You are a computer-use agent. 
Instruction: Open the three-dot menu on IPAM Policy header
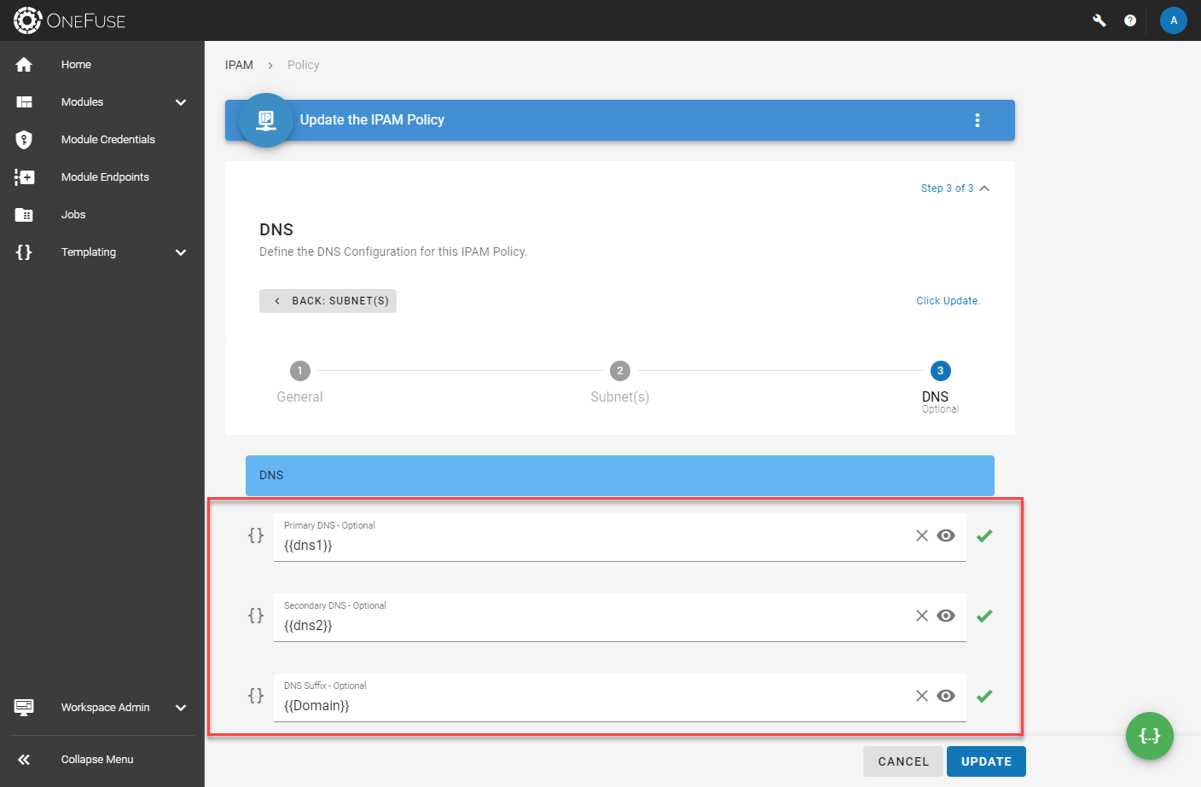pyautogui.click(x=978, y=120)
